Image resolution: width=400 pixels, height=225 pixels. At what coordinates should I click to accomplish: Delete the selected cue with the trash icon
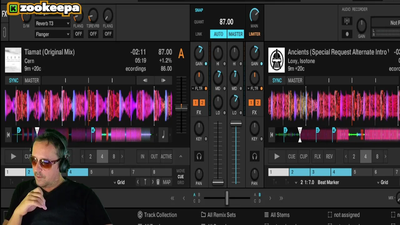click(158, 182)
